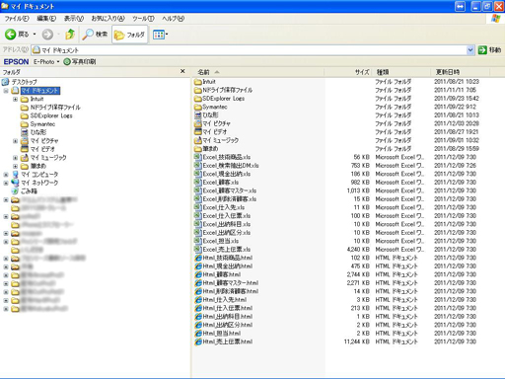Click IE icon of Html_売上伝票.html
Viewport: 505px width, 379px height.
198,341
